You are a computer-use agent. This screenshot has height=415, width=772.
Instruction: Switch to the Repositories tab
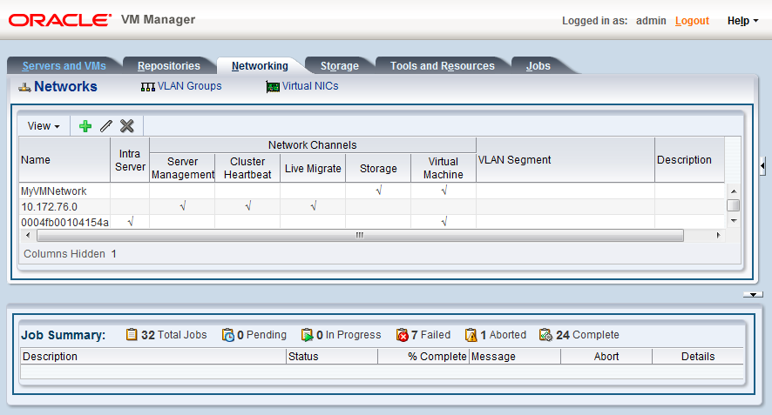[x=169, y=66]
